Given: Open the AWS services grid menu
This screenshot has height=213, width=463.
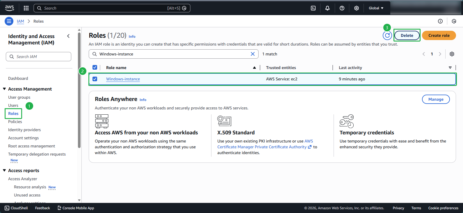Looking at the screenshot, I should pos(26,8).
